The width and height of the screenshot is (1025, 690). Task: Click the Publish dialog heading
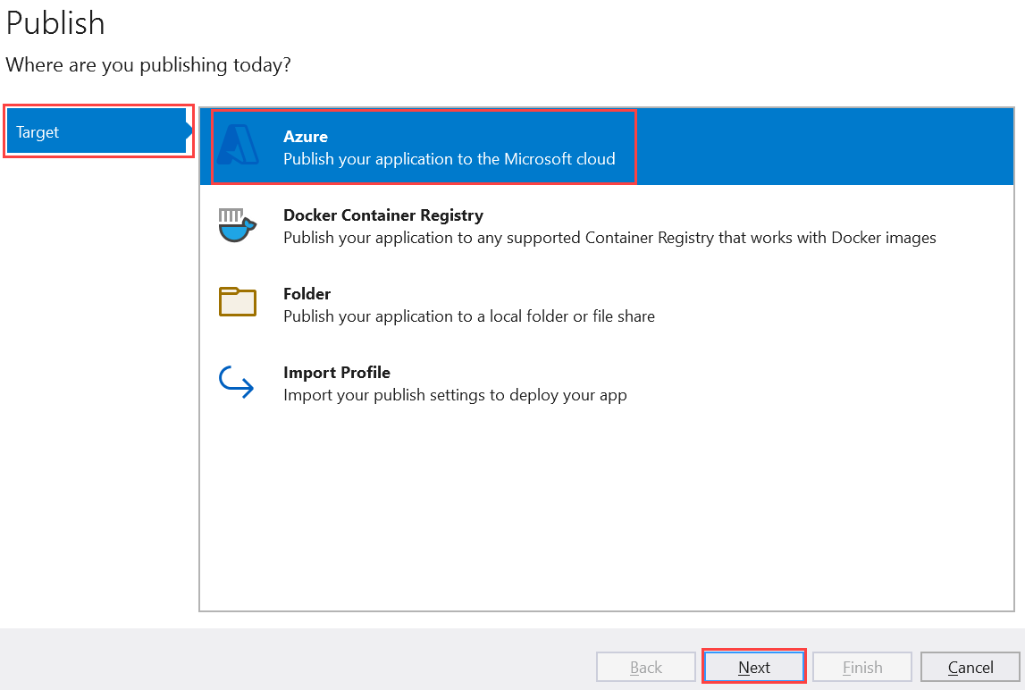[55, 23]
